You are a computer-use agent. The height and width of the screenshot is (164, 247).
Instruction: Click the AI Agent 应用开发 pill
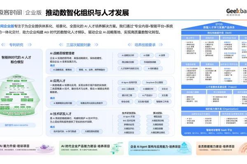129,82
